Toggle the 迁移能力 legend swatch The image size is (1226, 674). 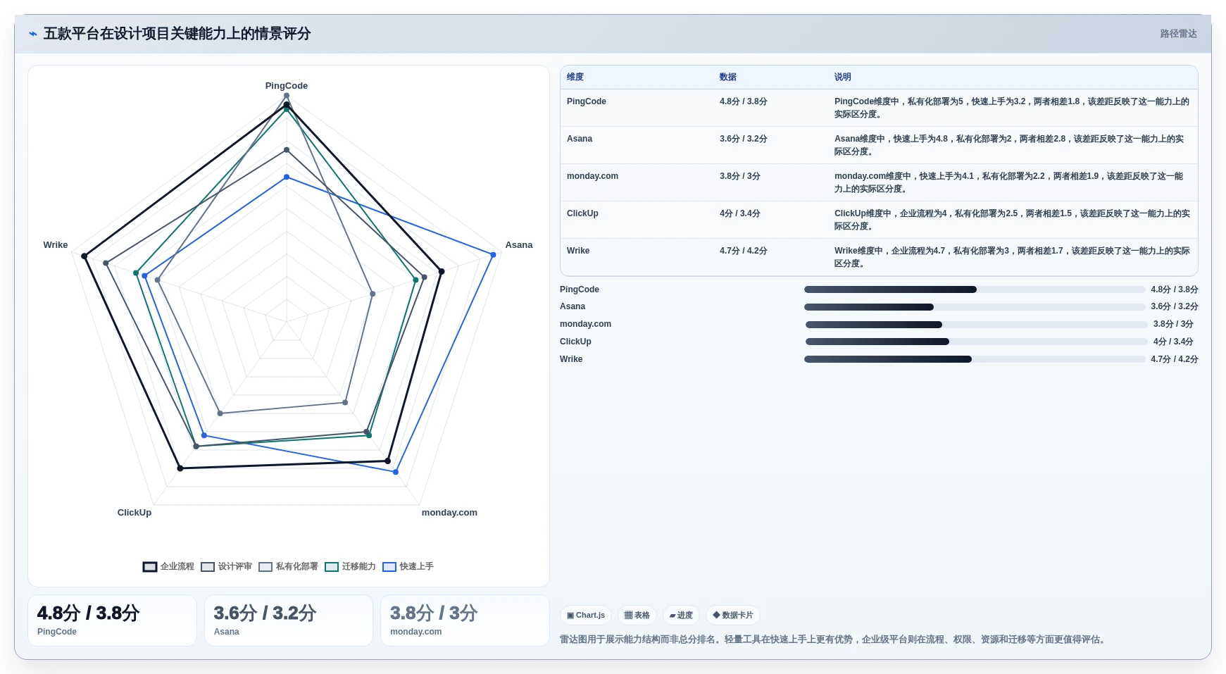(332, 567)
